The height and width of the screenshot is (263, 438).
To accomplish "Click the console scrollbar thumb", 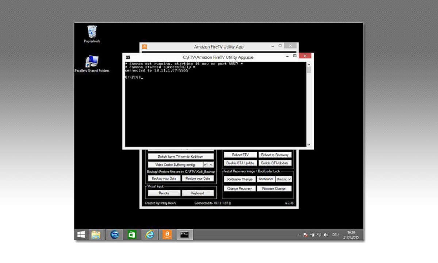I will click(309, 70).
